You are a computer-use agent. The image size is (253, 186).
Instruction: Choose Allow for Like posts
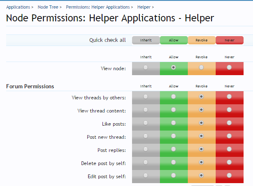173,123
